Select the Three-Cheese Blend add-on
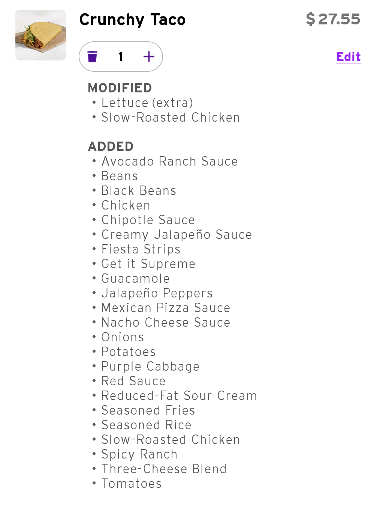 pos(164,469)
